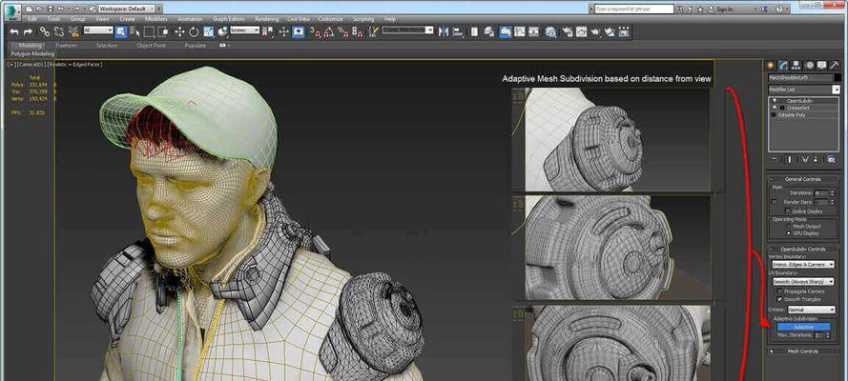Click the Sign In link
The width and height of the screenshot is (848, 381).
[x=724, y=10]
